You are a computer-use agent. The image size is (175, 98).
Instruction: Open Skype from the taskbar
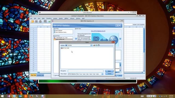coord(14,96)
